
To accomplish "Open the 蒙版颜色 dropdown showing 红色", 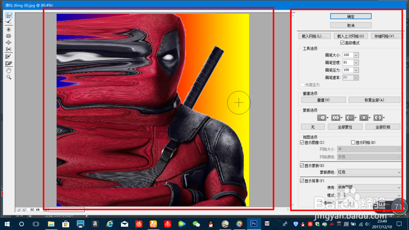I will tap(369, 172).
